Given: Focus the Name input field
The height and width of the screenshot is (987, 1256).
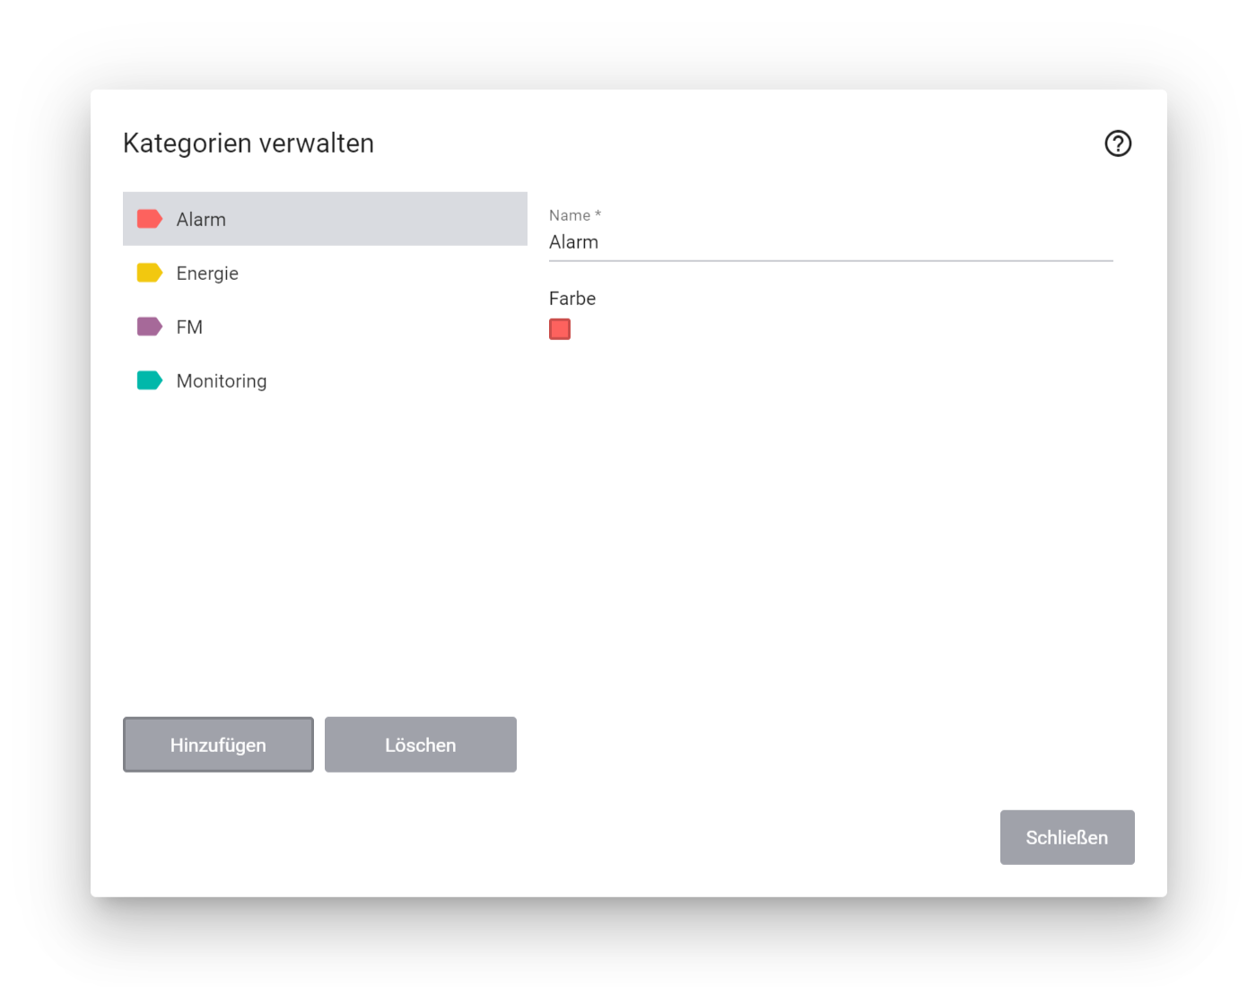Looking at the screenshot, I should [831, 242].
